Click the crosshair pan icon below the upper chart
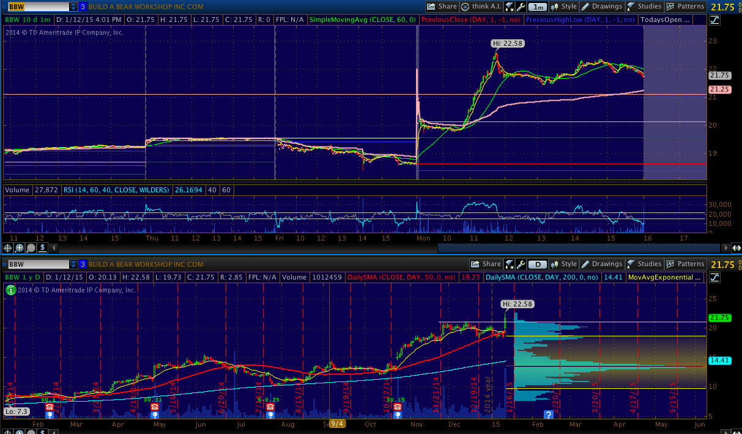The width and height of the screenshot is (742, 434). point(8,248)
